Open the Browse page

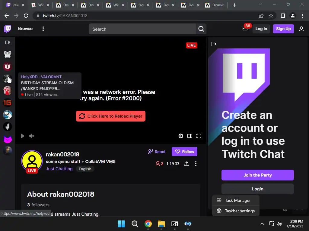point(25,29)
